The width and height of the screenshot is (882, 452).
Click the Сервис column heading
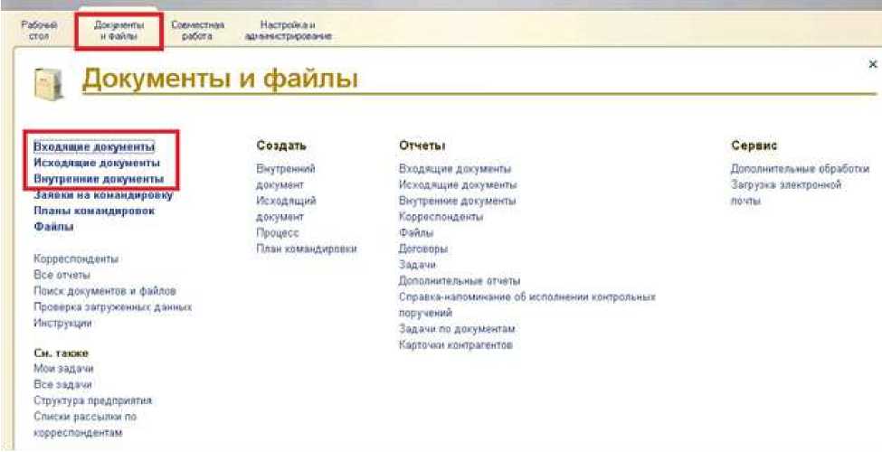tap(754, 145)
